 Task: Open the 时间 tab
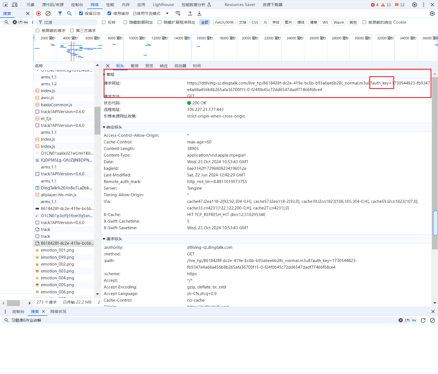pos(197,66)
